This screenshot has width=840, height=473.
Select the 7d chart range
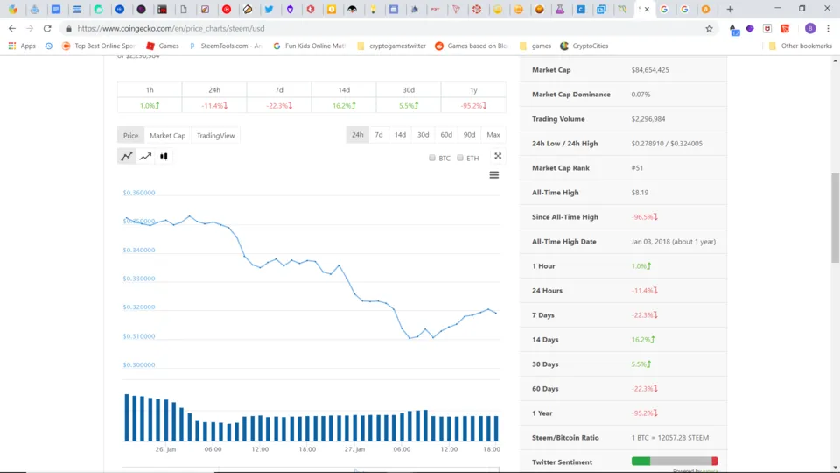click(x=379, y=135)
